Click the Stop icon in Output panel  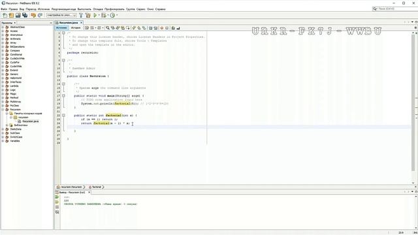pyautogui.click(x=57, y=207)
